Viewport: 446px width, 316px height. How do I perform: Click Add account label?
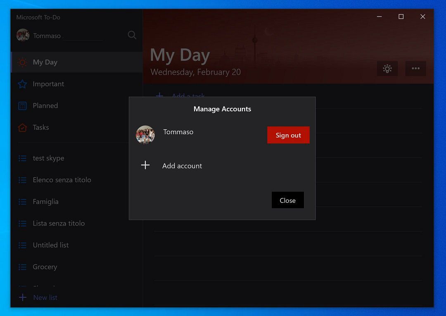coord(182,166)
